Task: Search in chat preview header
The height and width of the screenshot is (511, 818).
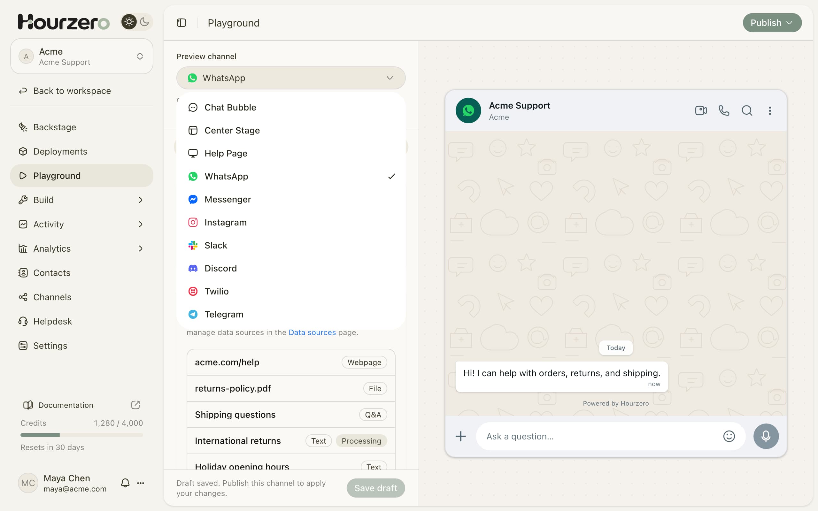Action: pyautogui.click(x=747, y=111)
